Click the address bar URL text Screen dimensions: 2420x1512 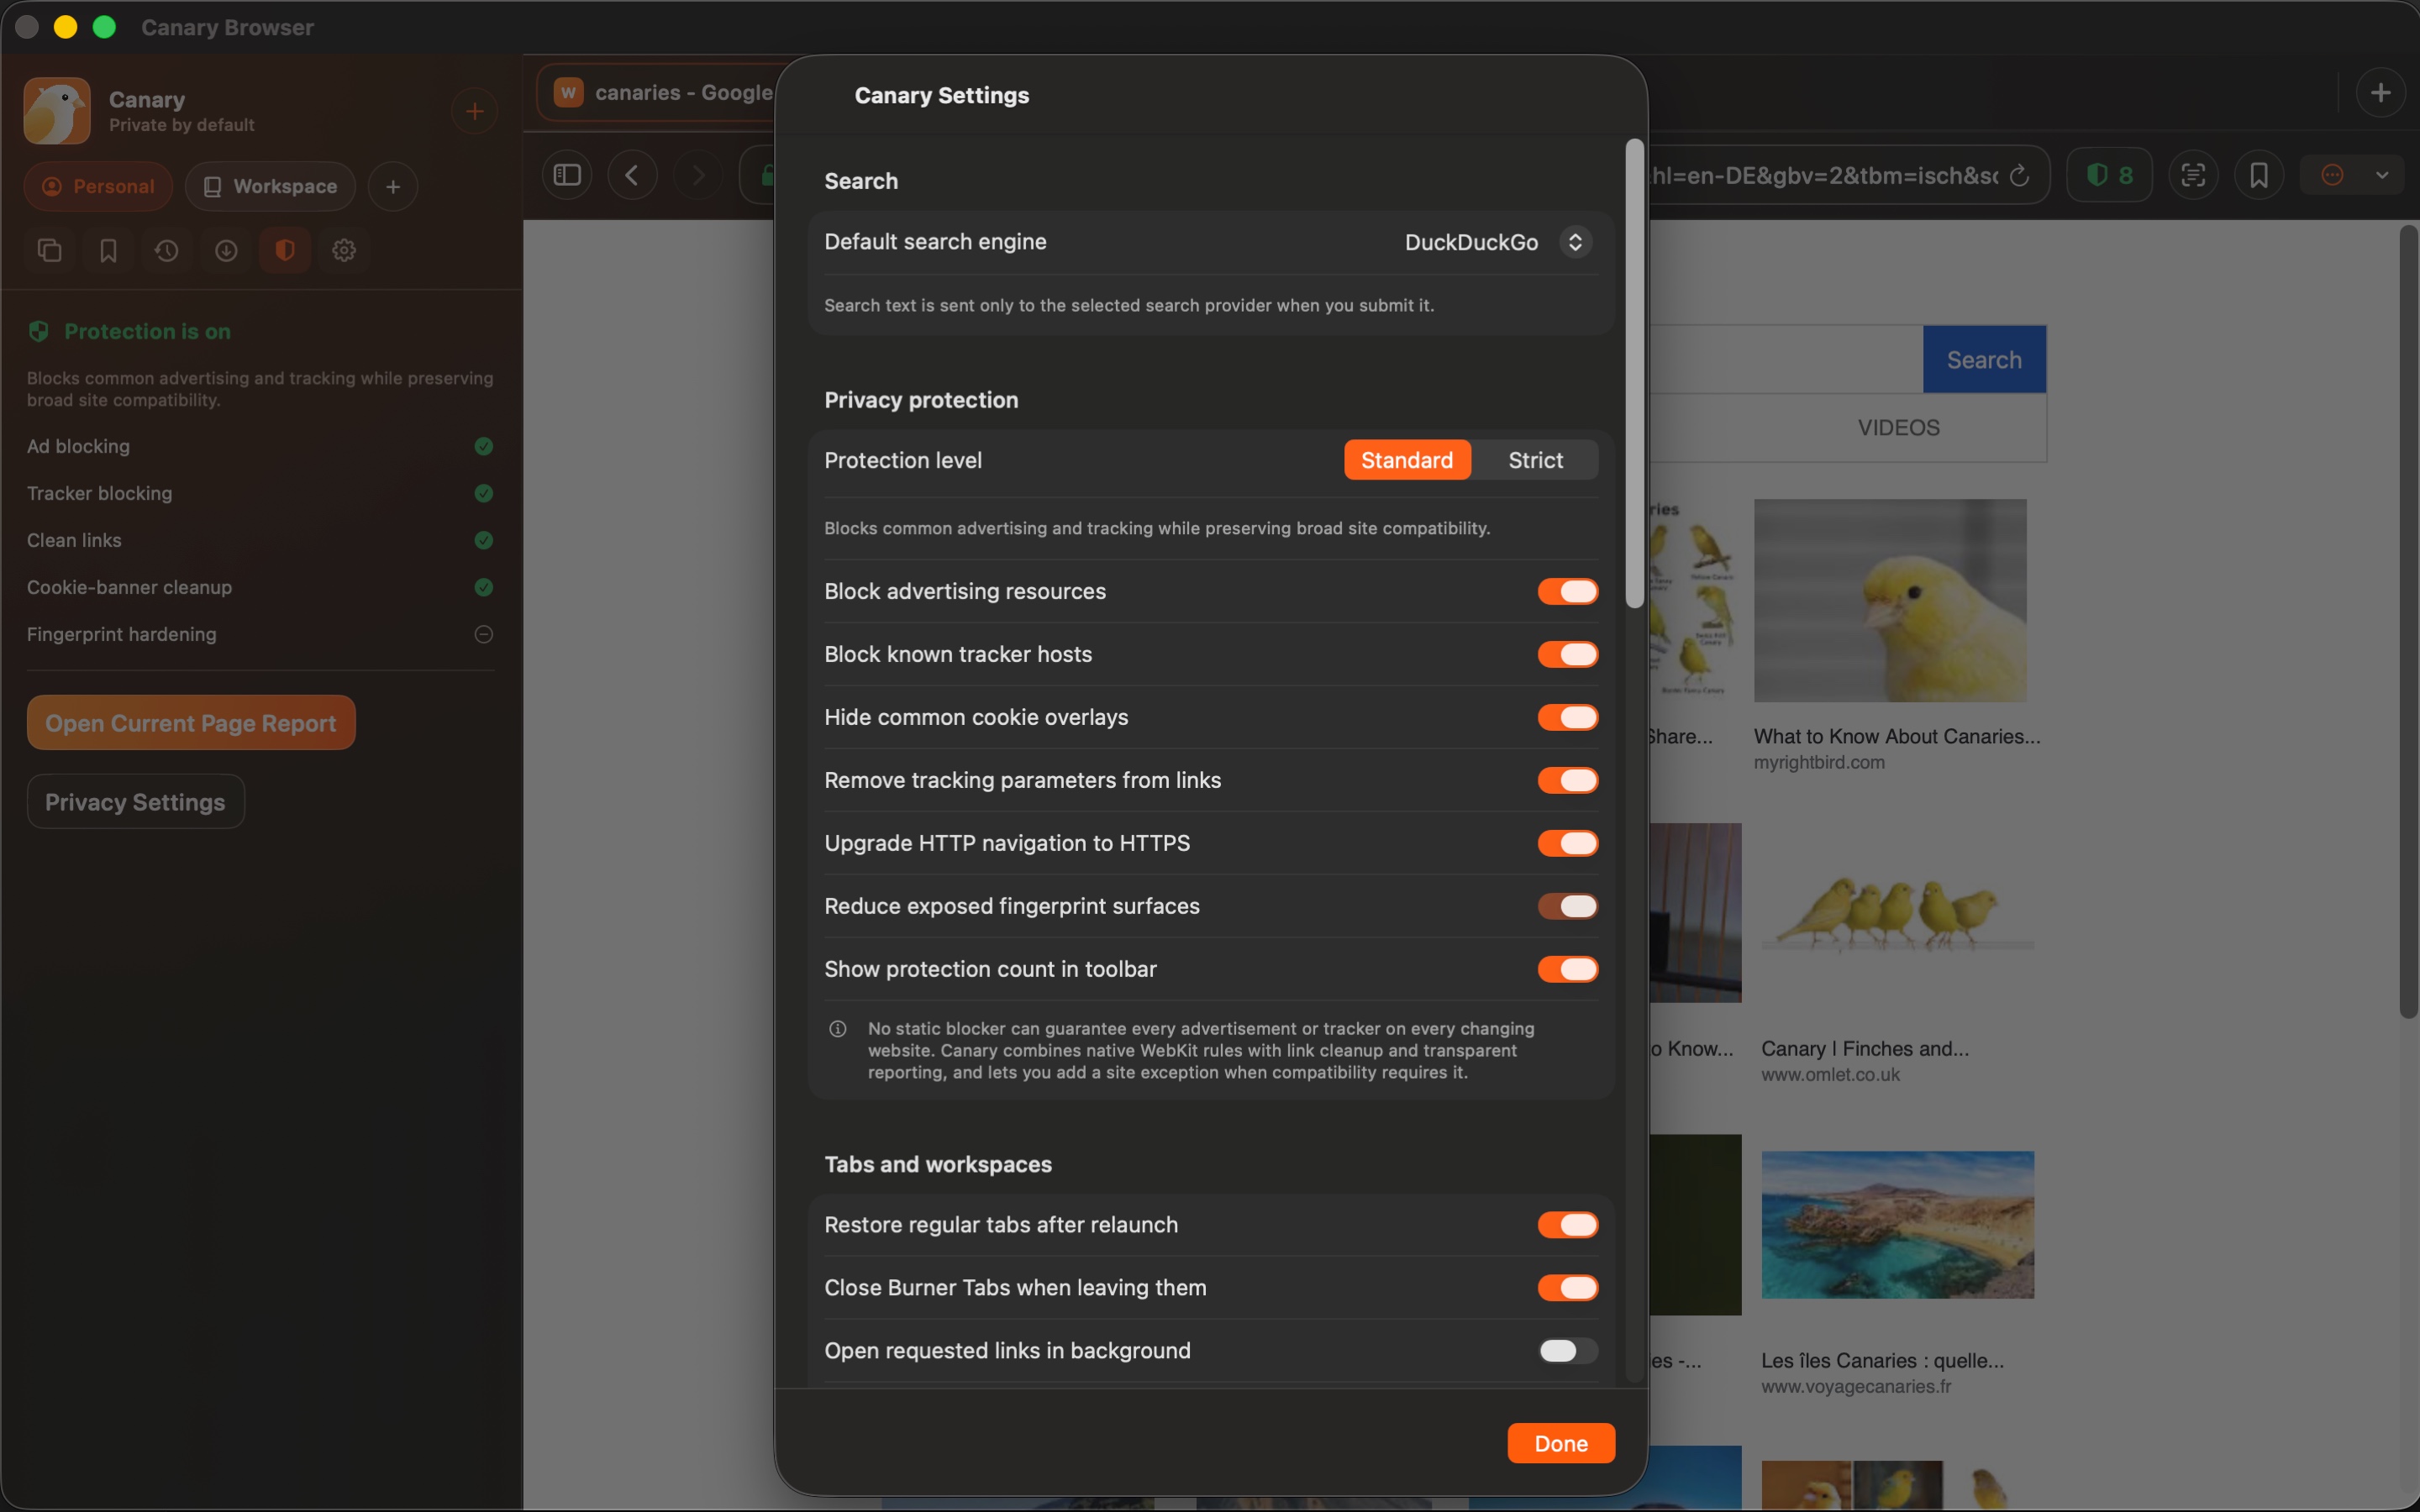[1824, 175]
